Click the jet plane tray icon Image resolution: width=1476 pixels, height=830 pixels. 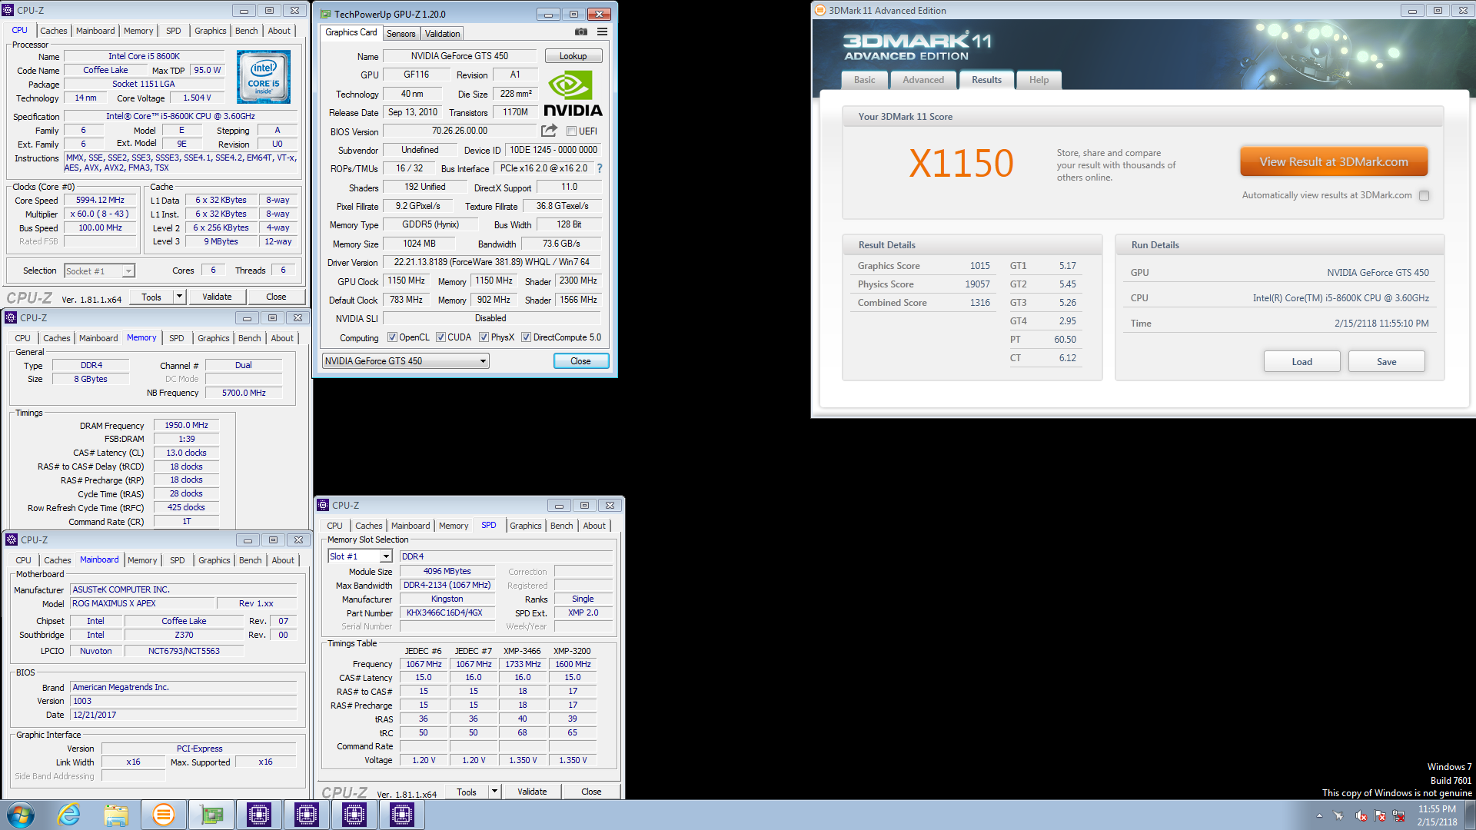click(1338, 815)
